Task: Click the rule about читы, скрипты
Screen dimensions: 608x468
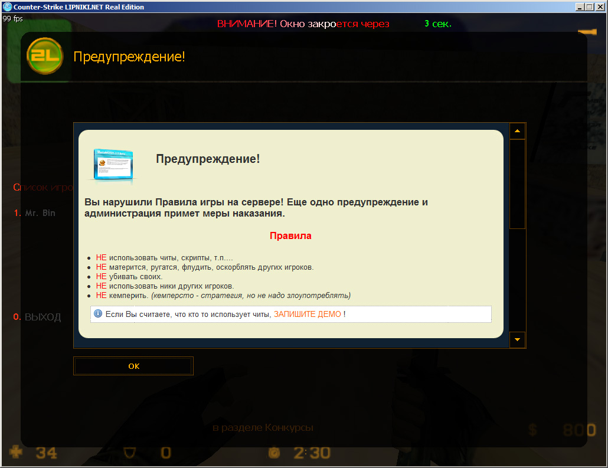Action: coord(165,258)
